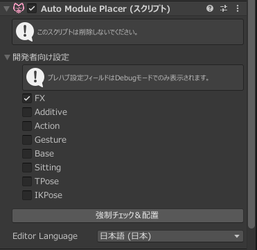
Task: Check the Sitting checkbox
Action: (x=27, y=168)
